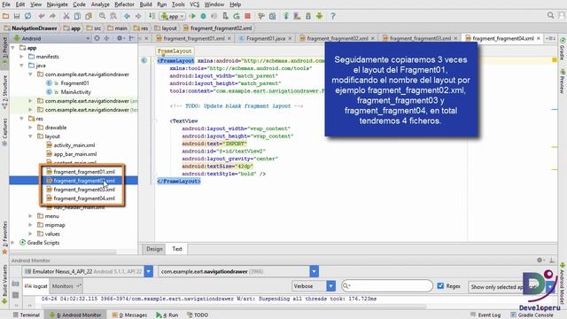Open the Event Log
This screenshot has height=319, width=567.
[x=485, y=315]
